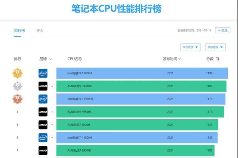This screenshot has height=158, width=238.
Task: Click the 2021 year in 5980HS row
Action: [x=170, y=112]
